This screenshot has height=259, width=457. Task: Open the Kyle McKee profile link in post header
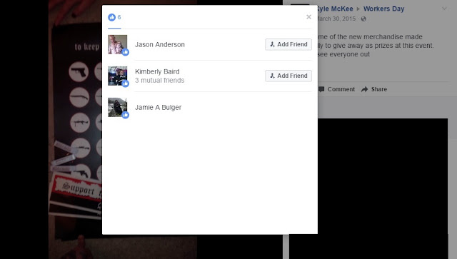click(x=335, y=9)
